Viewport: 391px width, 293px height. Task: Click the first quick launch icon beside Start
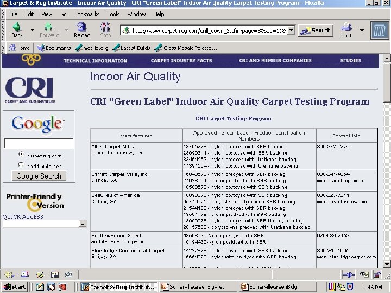tap(40, 287)
